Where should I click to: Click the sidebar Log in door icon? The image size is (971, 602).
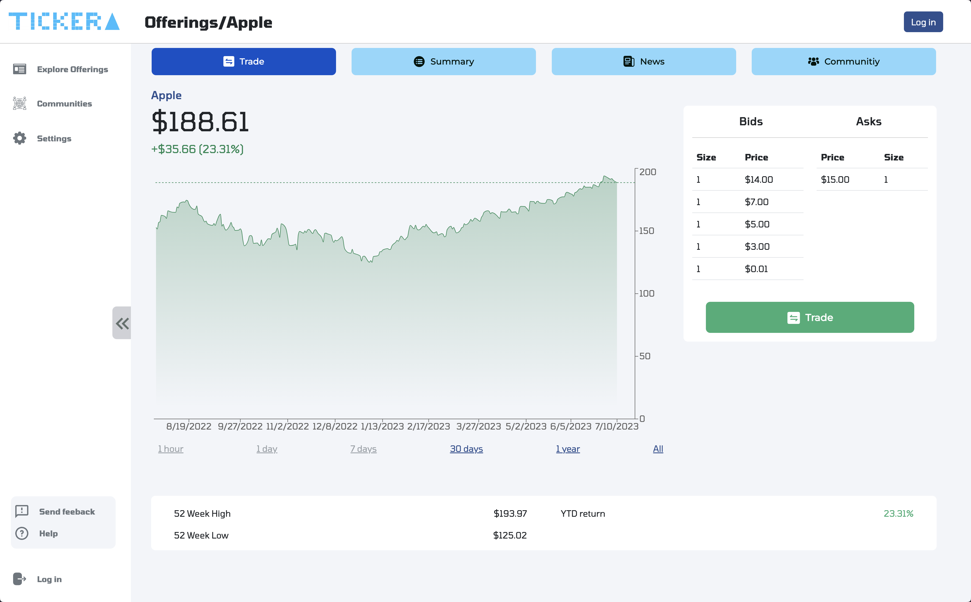click(x=20, y=579)
